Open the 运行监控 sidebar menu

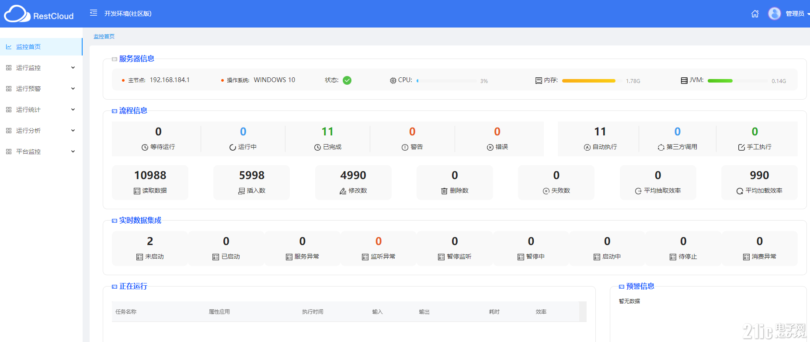coord(41,68)
